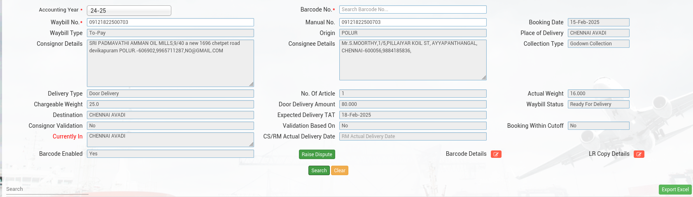Click the Currently In text area

[170, 139]
